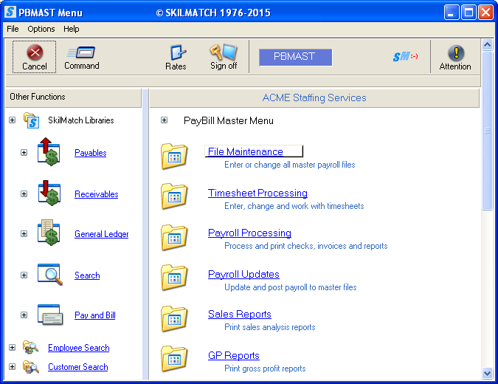Click the Sign off keys icon

[224, 52]
